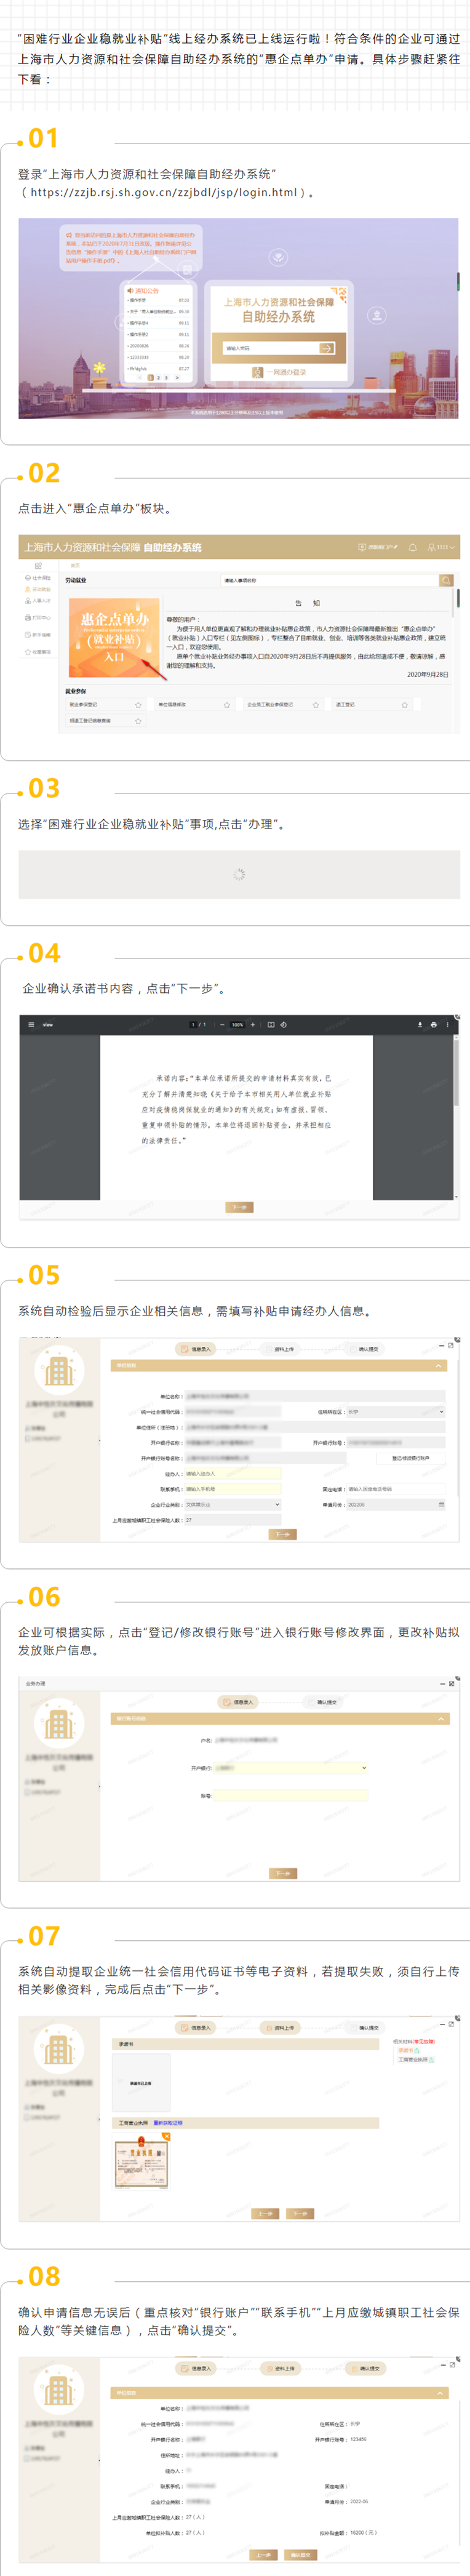The image size is (470, 2576).
Task: Click 上一步 in step 07
Action: [x=265, y=2213]
